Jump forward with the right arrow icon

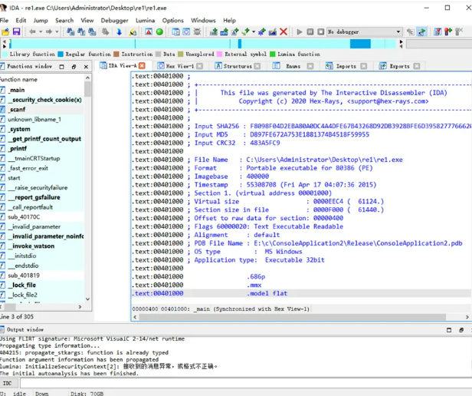[49, 31]
